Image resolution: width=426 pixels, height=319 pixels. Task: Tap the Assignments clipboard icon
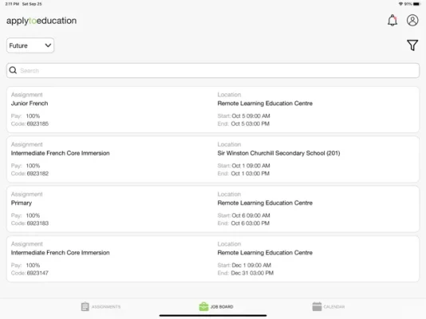85,306
